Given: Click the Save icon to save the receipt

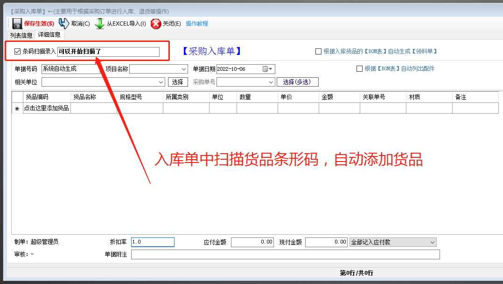Looking at the screenshot, I should click(18, 23).
